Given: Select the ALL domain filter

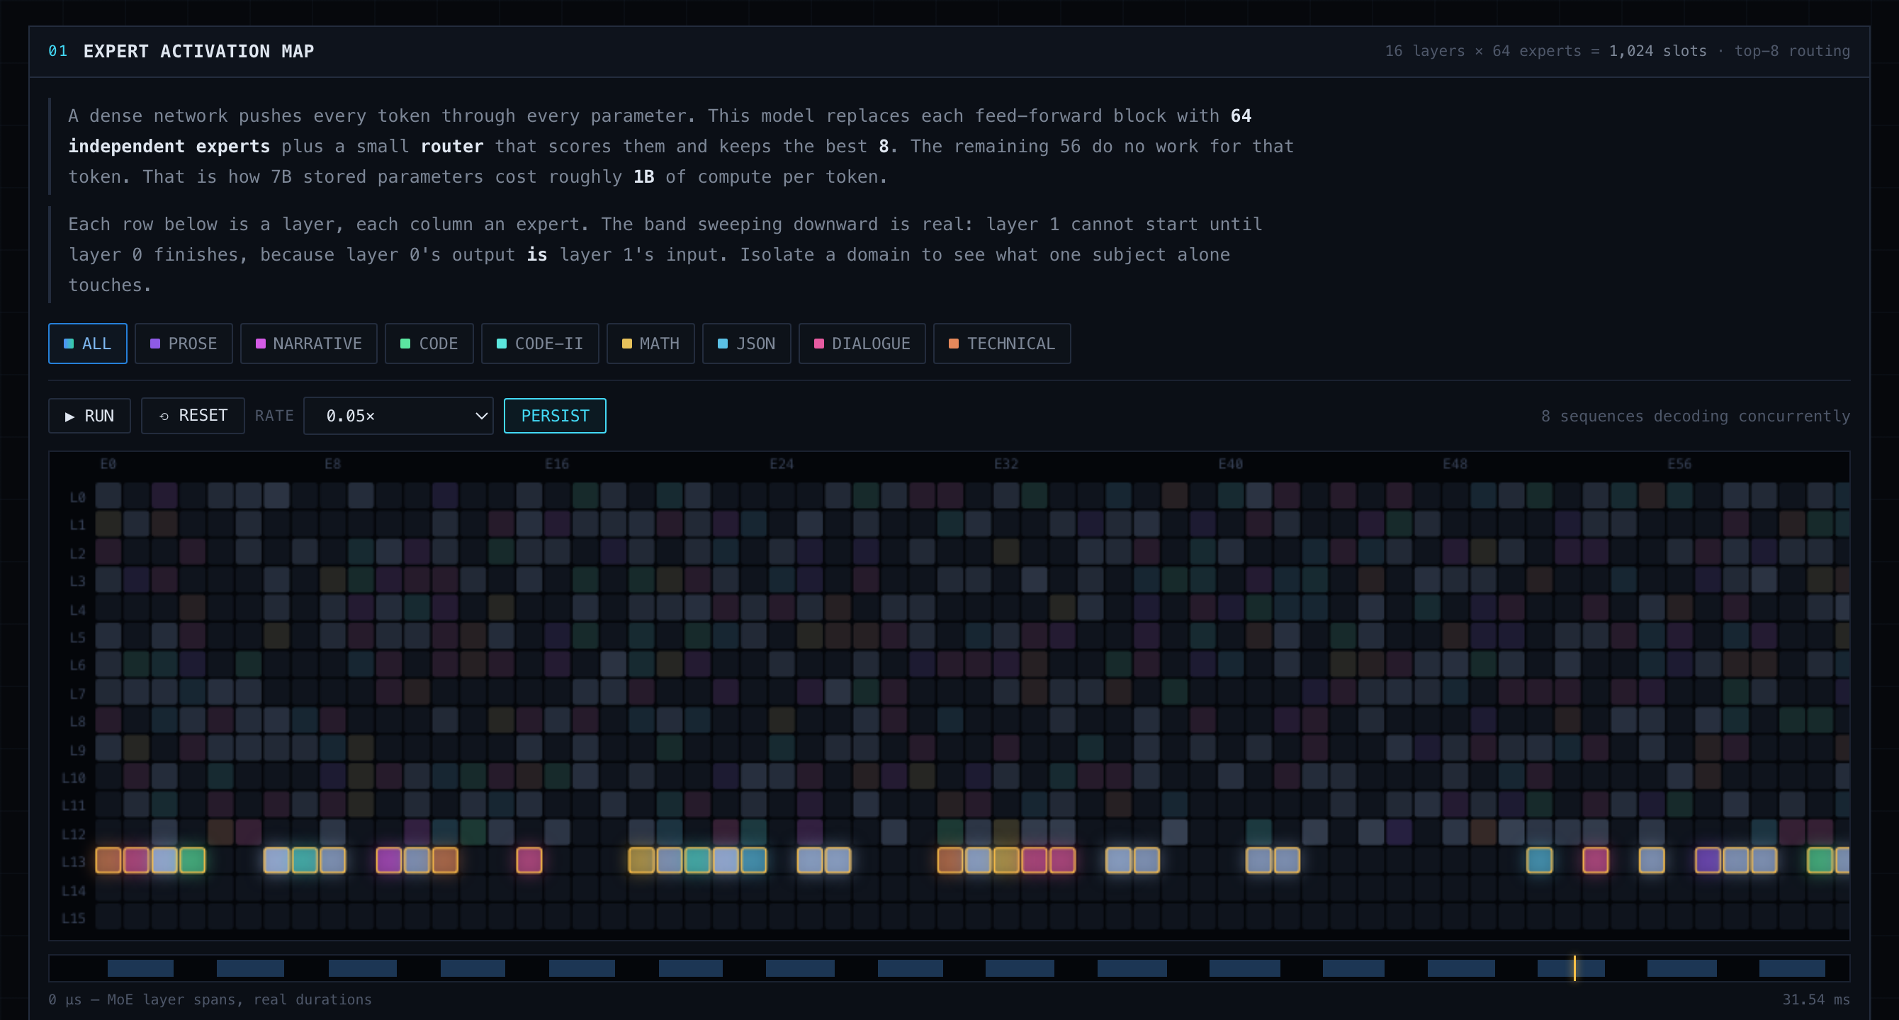Looking at the screenshot, I should click(x=88, y=344).
